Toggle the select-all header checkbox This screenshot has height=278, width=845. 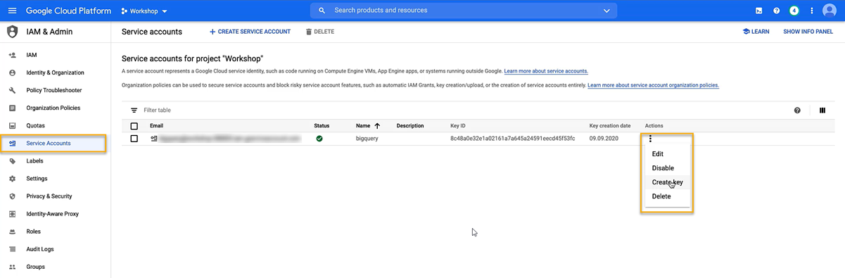click(134, 126)
